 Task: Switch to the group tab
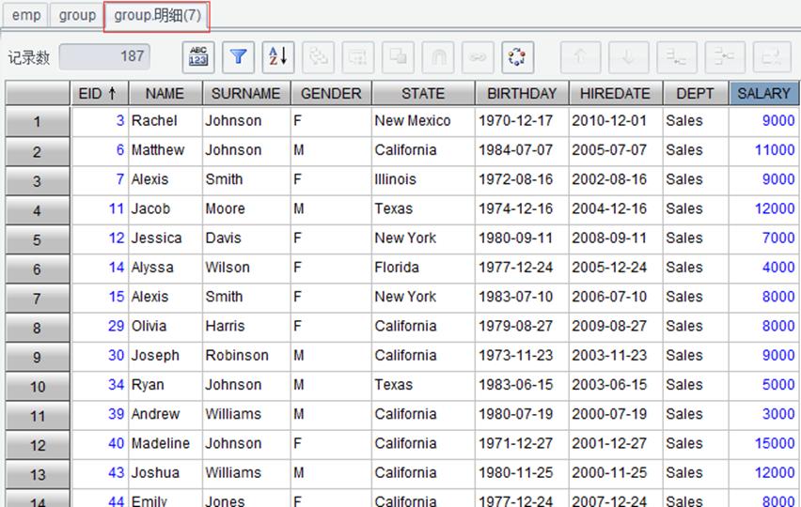pos(77,15)
